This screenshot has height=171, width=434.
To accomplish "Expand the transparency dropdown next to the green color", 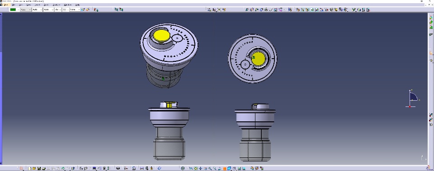I will click(25, 9).
